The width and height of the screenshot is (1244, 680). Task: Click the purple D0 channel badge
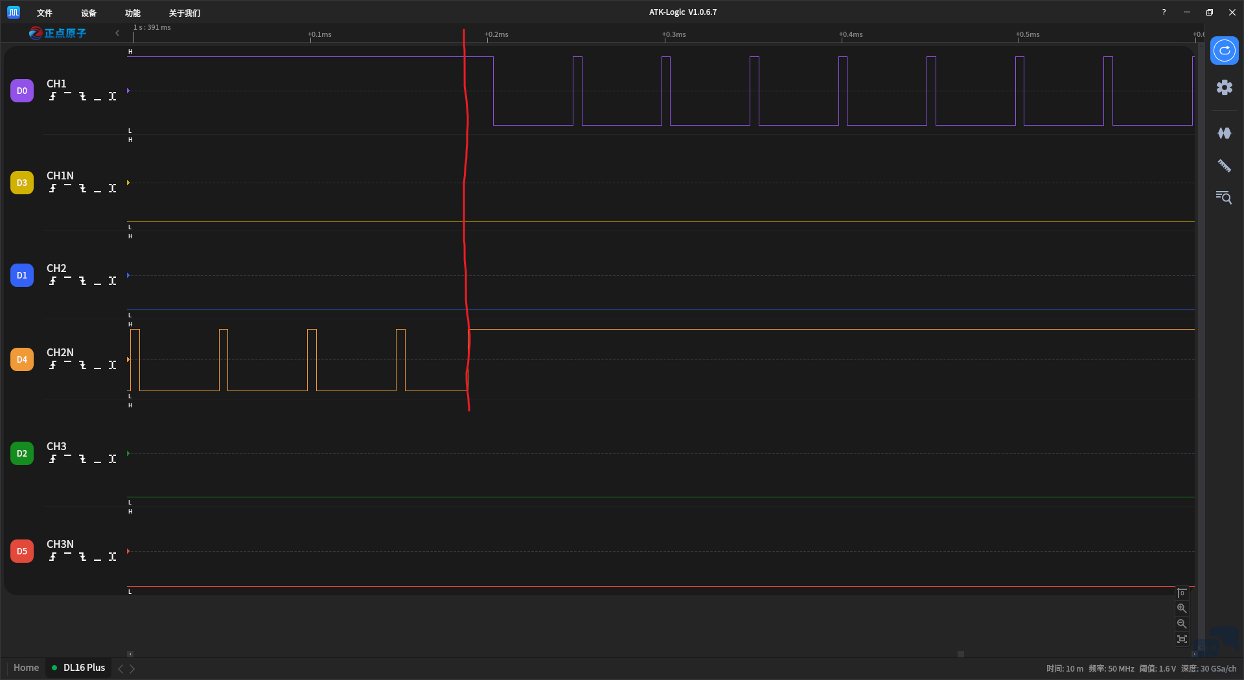click(x=22, y=91)
